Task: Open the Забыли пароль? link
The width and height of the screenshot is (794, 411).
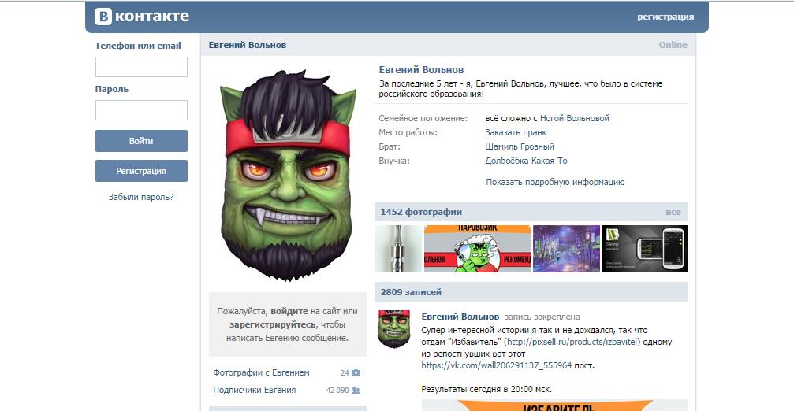Action: (141, 197)
